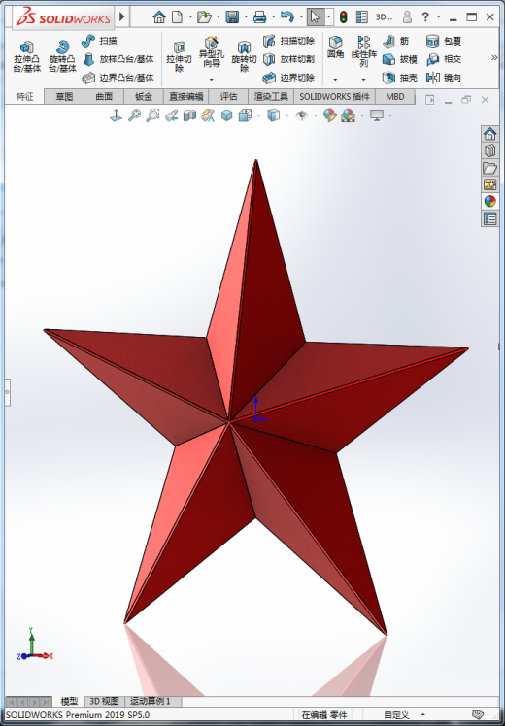Open the MBD tab
This screenshot has height=726, width=505.
(x=395, y=97)
